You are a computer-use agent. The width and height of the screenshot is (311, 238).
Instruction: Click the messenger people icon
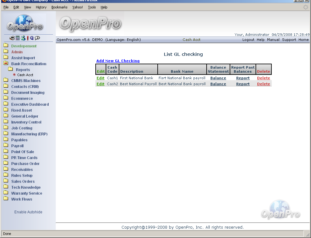[x=23, y=38]
